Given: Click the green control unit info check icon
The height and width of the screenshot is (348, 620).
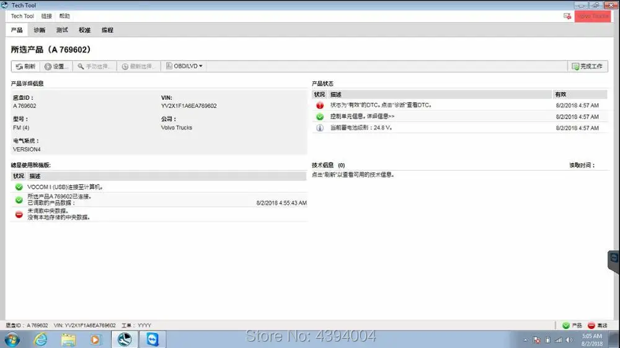Looking at the screenshot, I should (320, 117).
